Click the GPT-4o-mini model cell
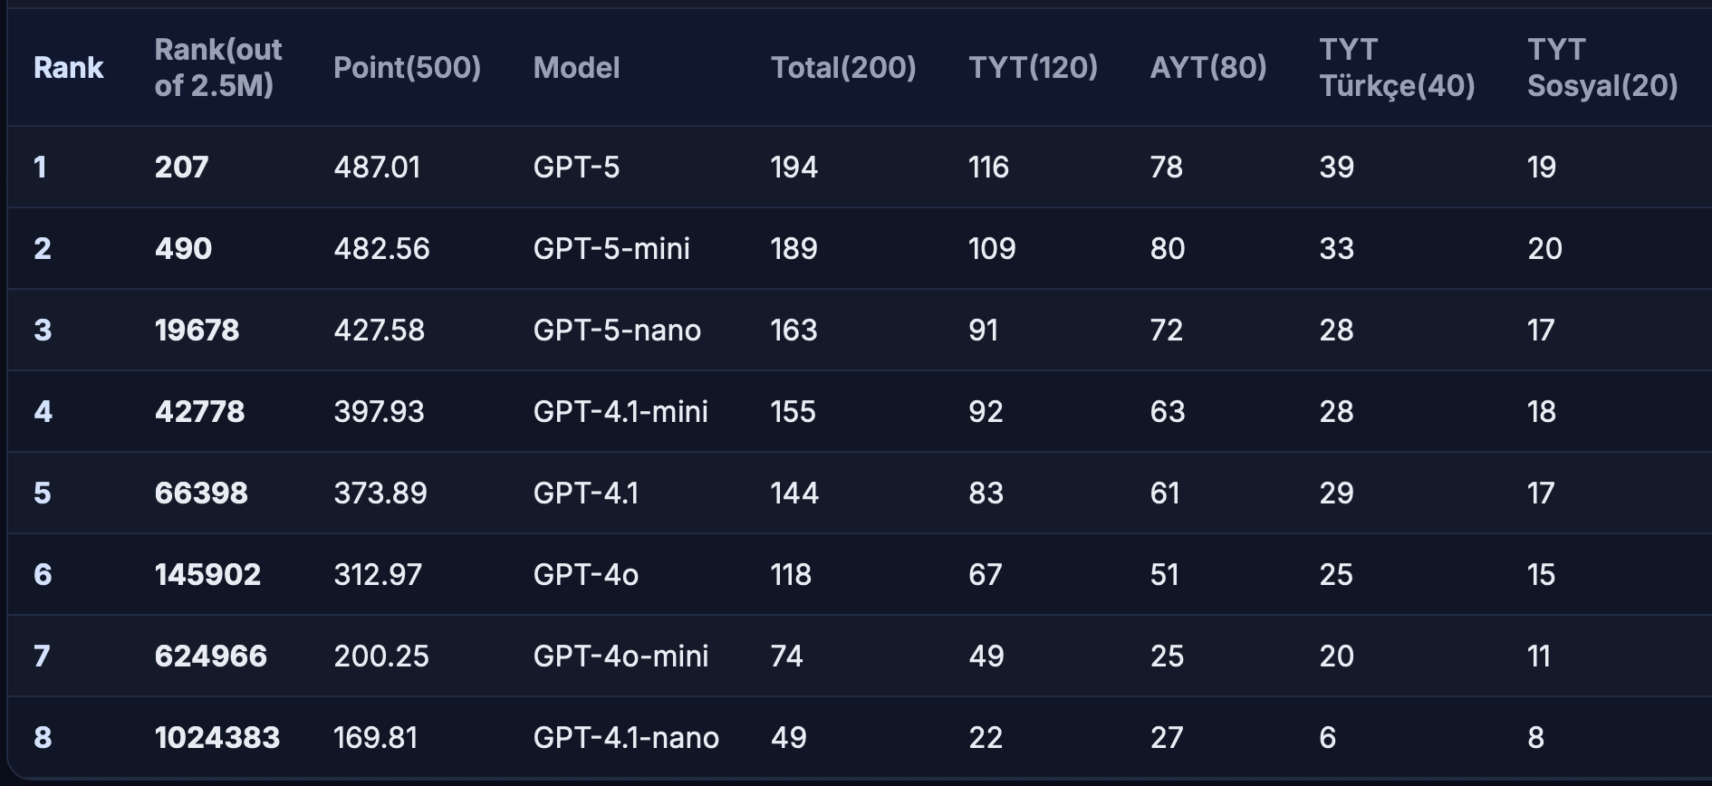The height and width of the screenshot is (786, 1712). click(620, 657)
